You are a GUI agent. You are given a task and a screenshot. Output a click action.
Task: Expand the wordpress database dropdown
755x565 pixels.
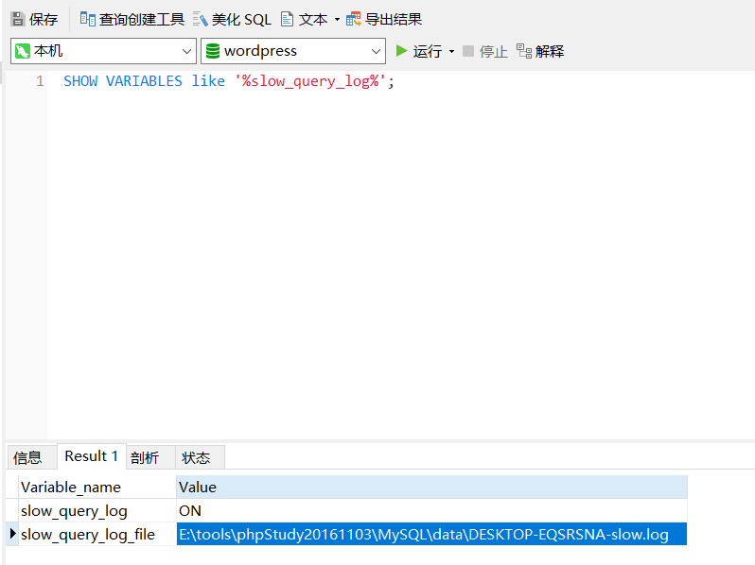click(376, 51)
